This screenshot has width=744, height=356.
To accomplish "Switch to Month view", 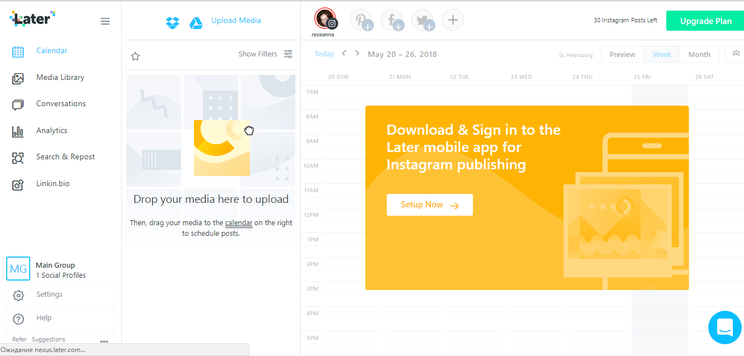I will point(699,55).
